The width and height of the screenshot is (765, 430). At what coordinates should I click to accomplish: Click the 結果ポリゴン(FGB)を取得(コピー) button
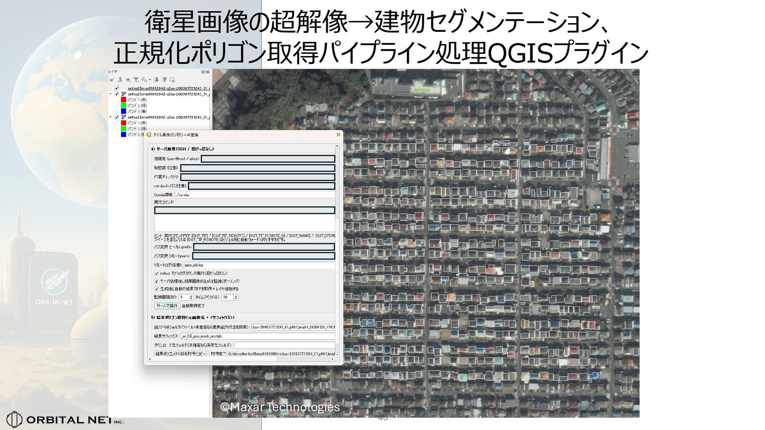[x=181, y=354]
